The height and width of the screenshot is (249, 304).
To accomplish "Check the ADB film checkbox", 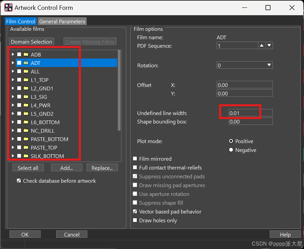I will pos(19,54).
